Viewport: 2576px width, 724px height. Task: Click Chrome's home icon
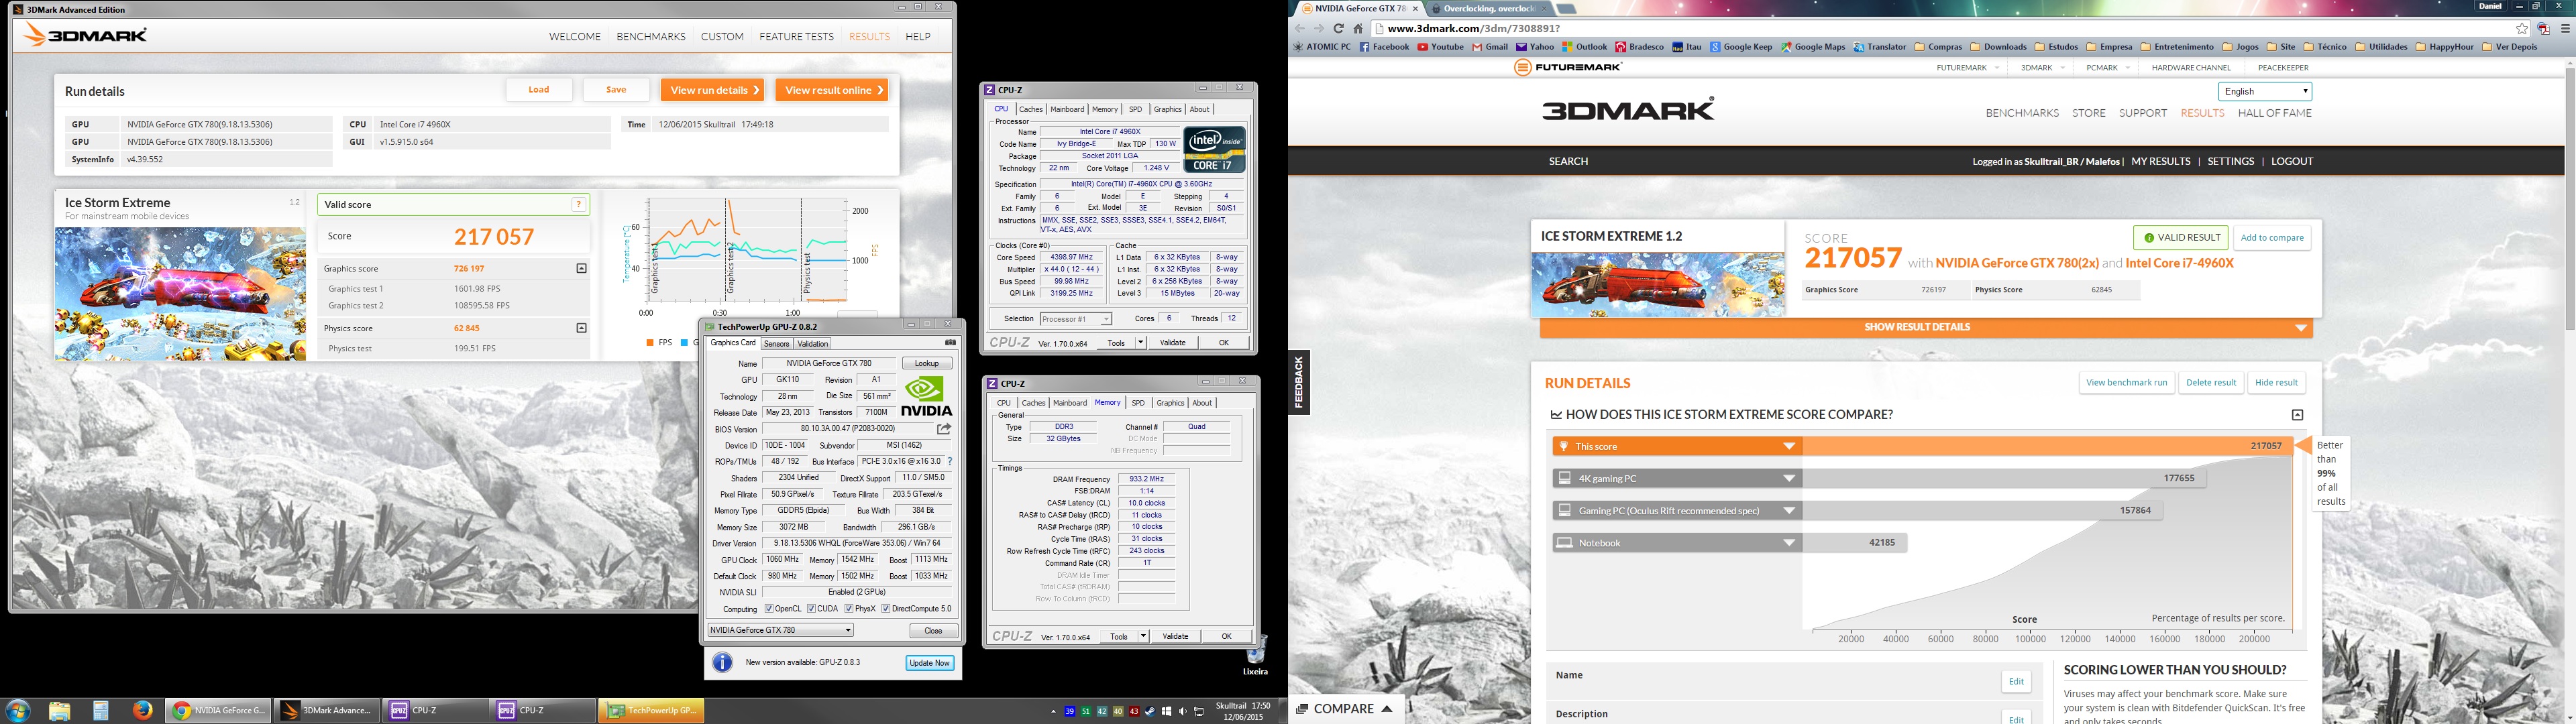[x=1358, y=29]
